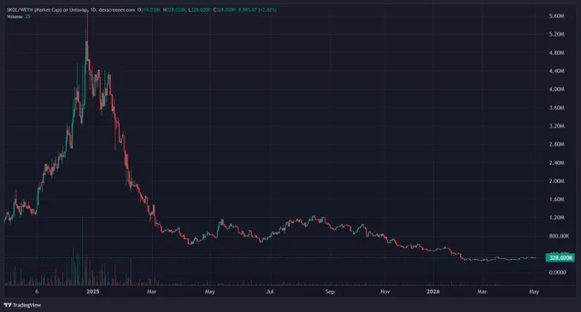Image resolution: width=581 pixels, height=312 pixels.
Task: Click the 3.60M price axis label
Action: (556, 108)
